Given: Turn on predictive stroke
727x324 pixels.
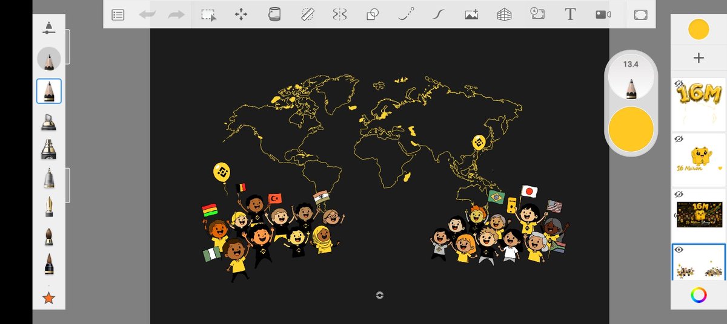Looking at the screenshot, I should pos(406,15).
